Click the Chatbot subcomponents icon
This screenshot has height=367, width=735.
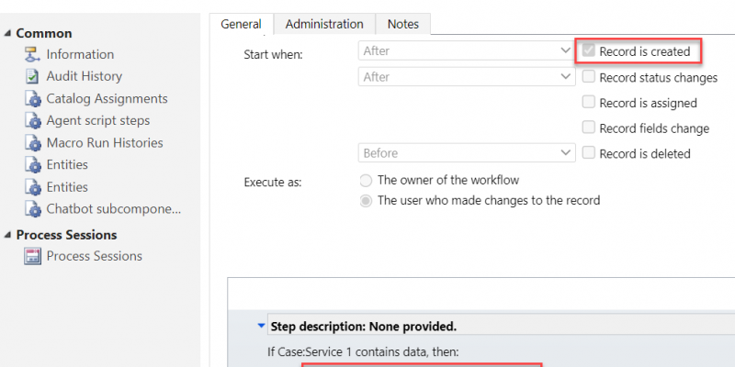[x=33, y=209]
